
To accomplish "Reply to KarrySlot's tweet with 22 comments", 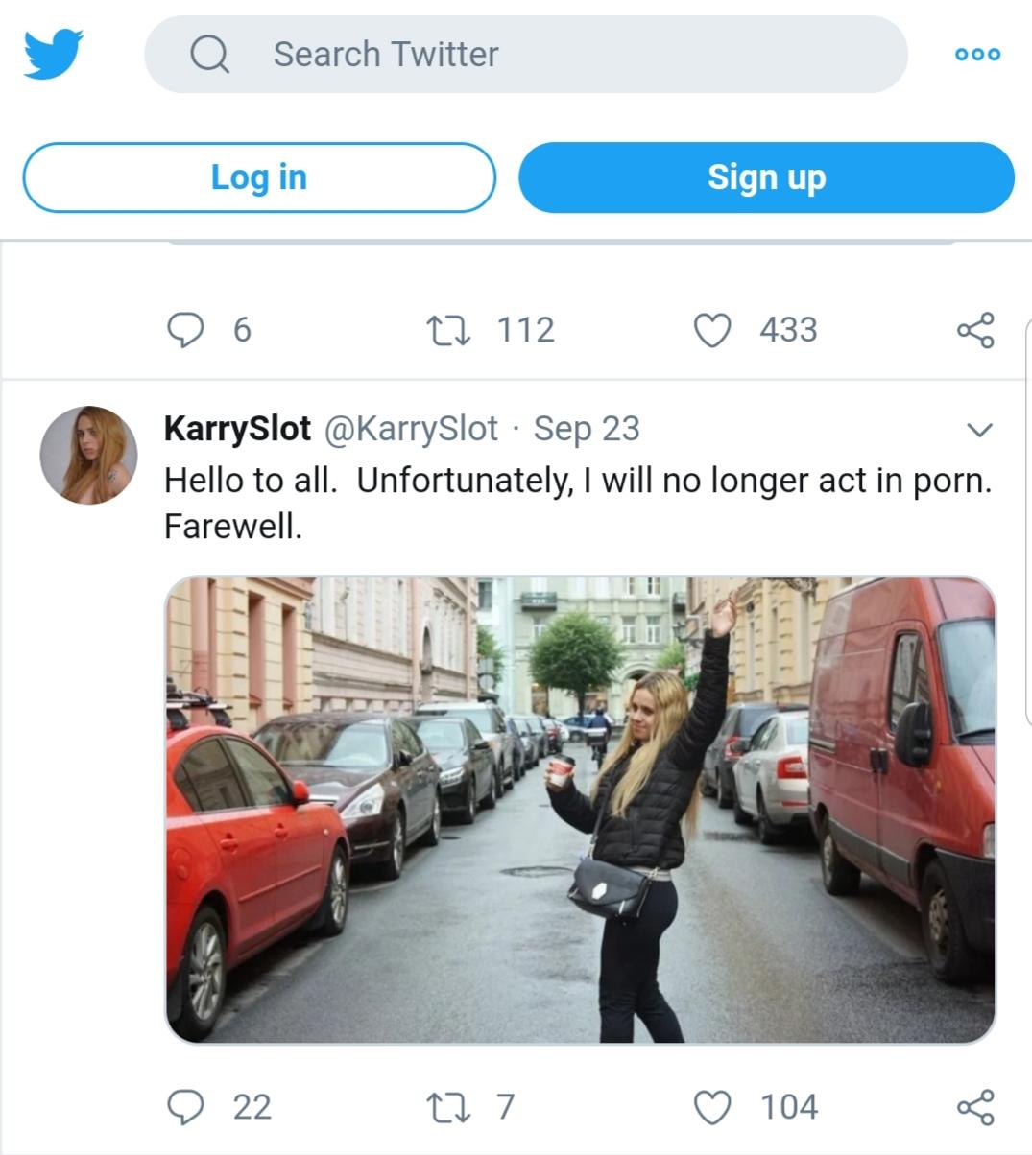I will coord(185,1107).
